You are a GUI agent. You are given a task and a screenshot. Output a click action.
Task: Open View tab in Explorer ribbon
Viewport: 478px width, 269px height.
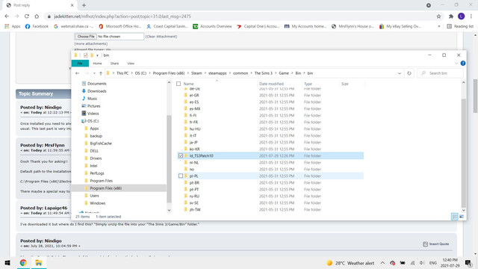(x=131, y=63)
